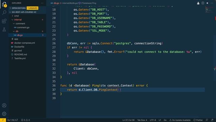Open the Explorer view in activity bar

pyautogui.click(x=4, y=4)
